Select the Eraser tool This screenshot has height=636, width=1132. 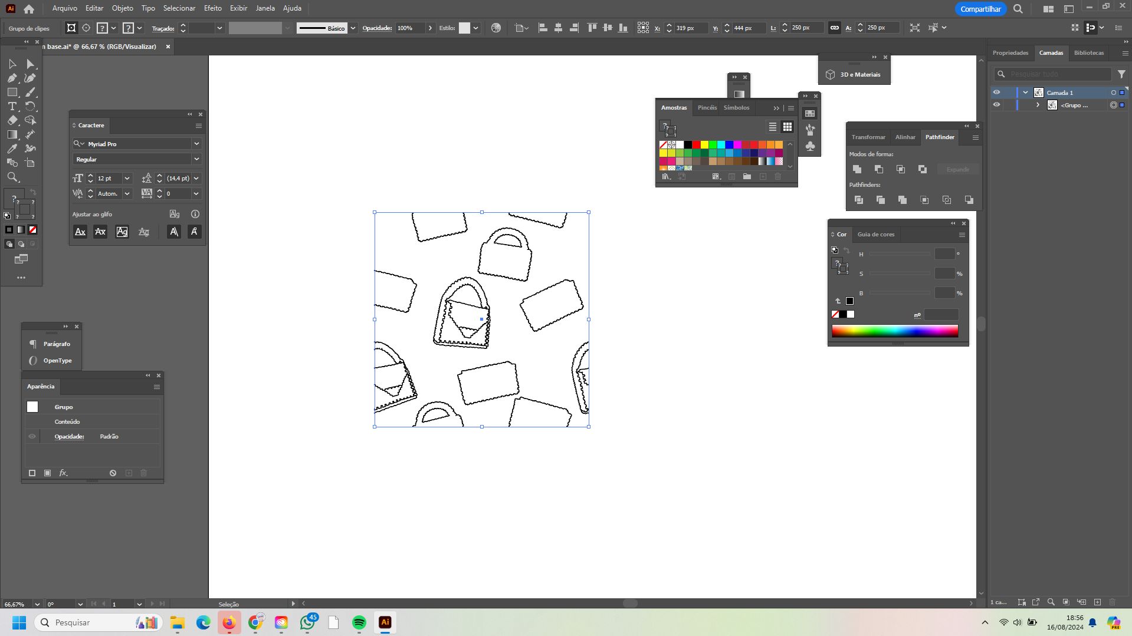(12, 120)
